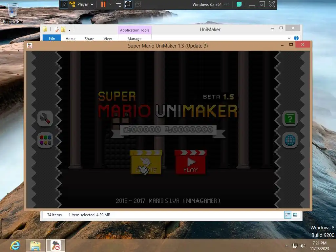Open the dropdown arrow beside pause button
Image resolution: width=336 pixels, height=252 pixels.
click(110, 4)
